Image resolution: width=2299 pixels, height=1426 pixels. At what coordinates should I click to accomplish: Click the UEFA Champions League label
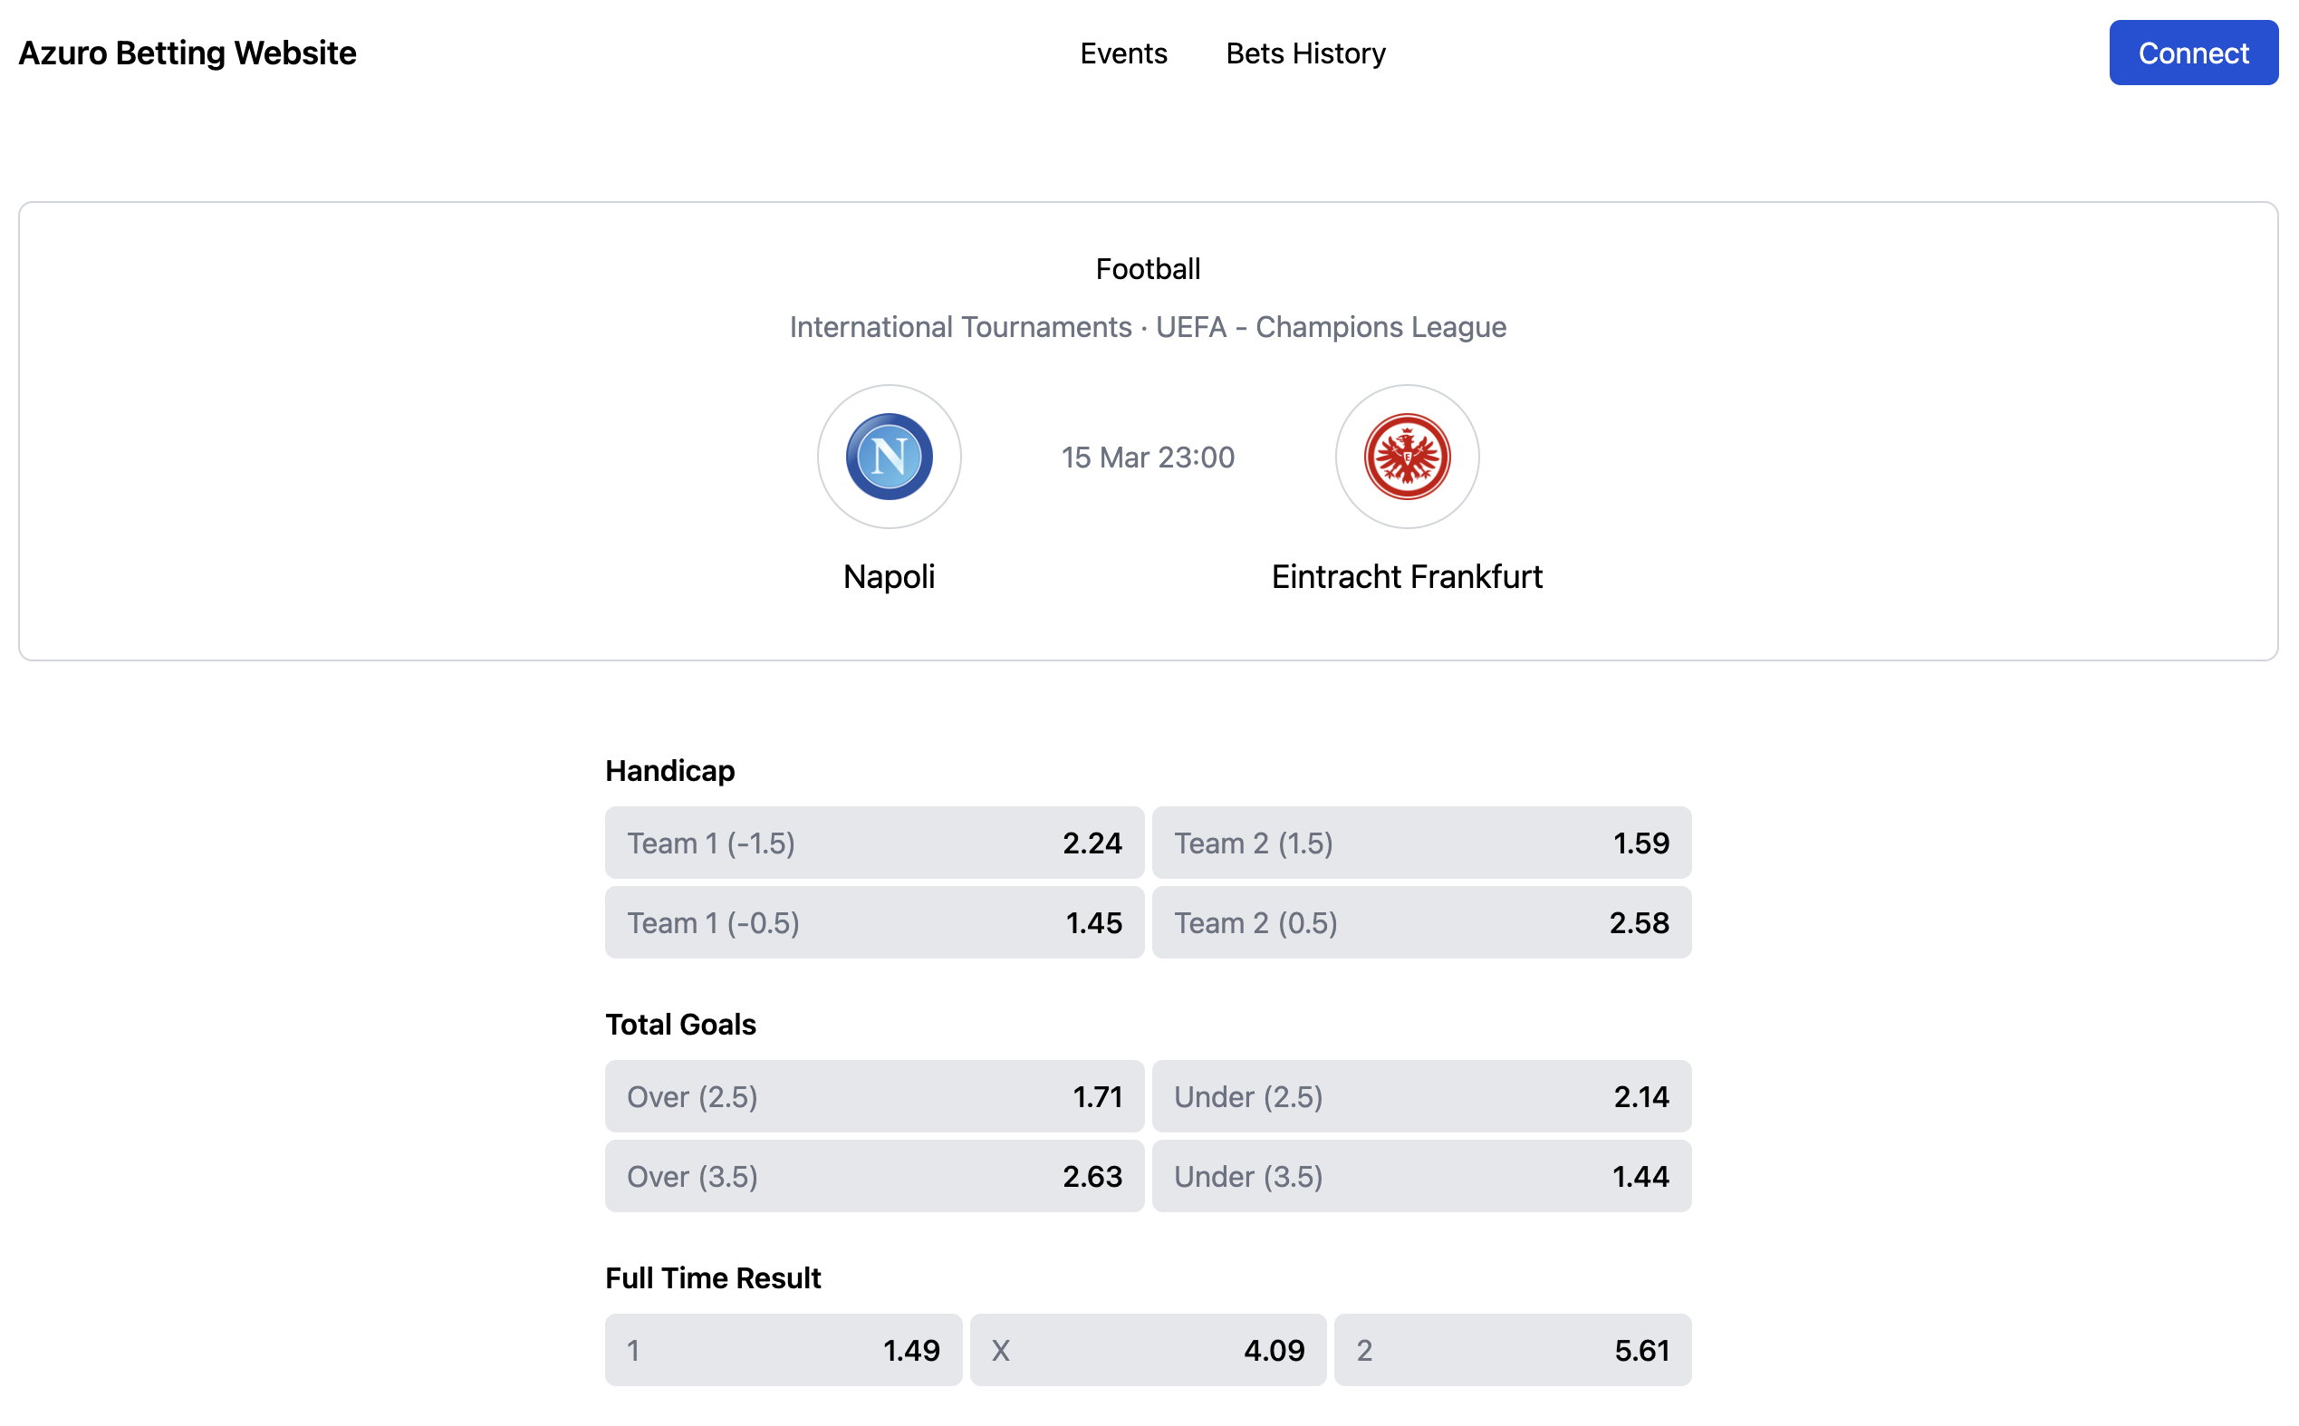1331,326
